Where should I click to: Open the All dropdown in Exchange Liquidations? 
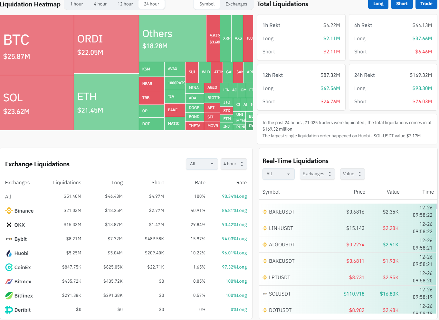(x=202, y=164)
